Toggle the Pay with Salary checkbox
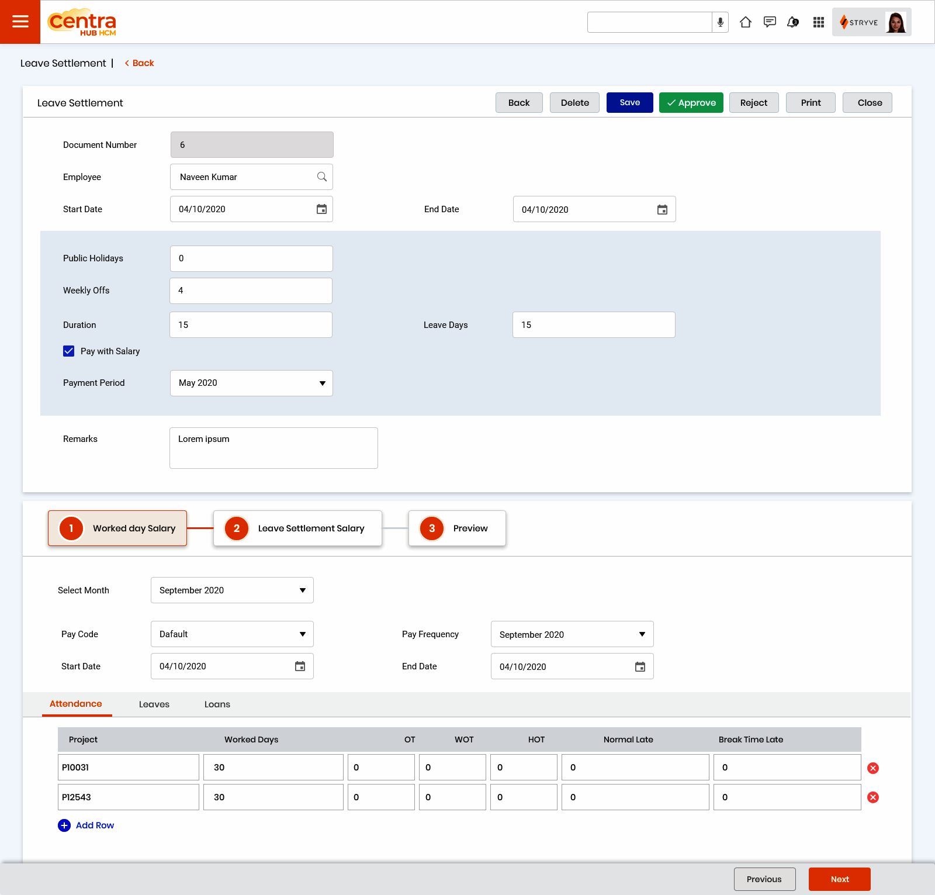The width and height of the screenshot is (935, 895). click(x=68, y=351)
